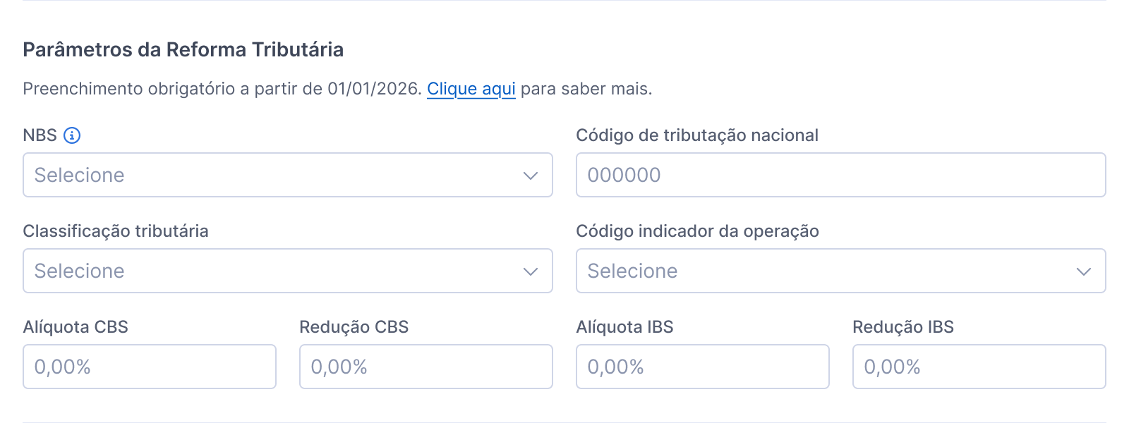Focus the Redução IBS percentage field
The width and height of the screenshot is (1129, 423).
point(979,367)
